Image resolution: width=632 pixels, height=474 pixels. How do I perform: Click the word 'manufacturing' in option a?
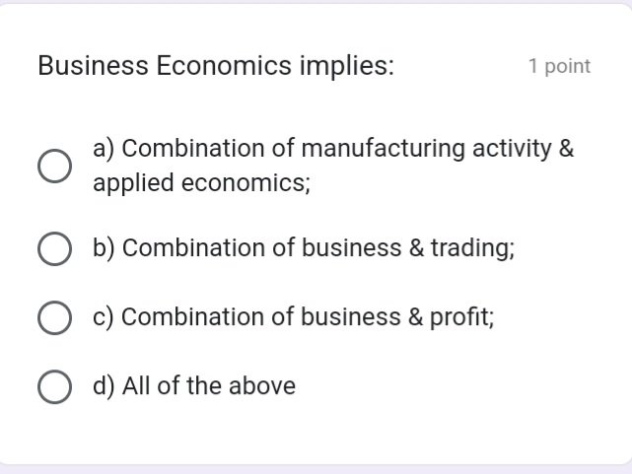(384, 149)
